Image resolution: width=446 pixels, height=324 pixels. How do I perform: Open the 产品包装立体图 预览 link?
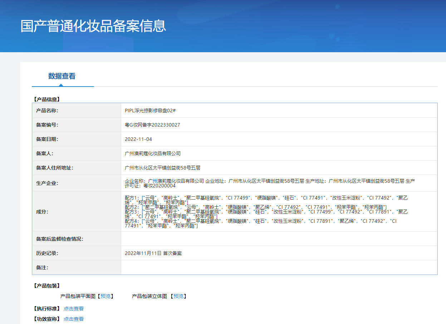tap(178, 296)
